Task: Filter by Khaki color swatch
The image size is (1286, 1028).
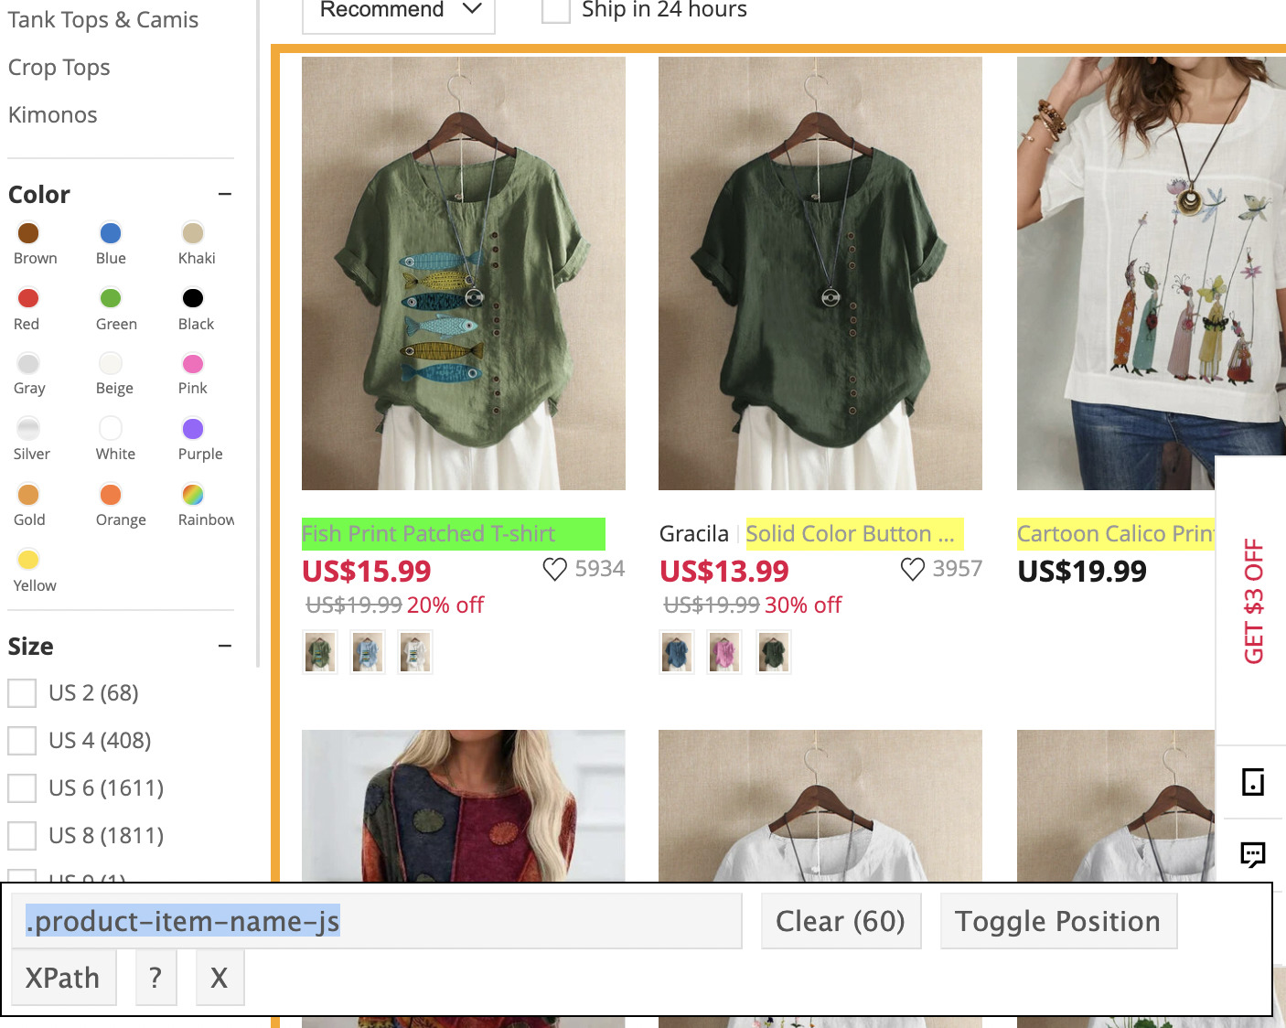Action: point(193,233)
